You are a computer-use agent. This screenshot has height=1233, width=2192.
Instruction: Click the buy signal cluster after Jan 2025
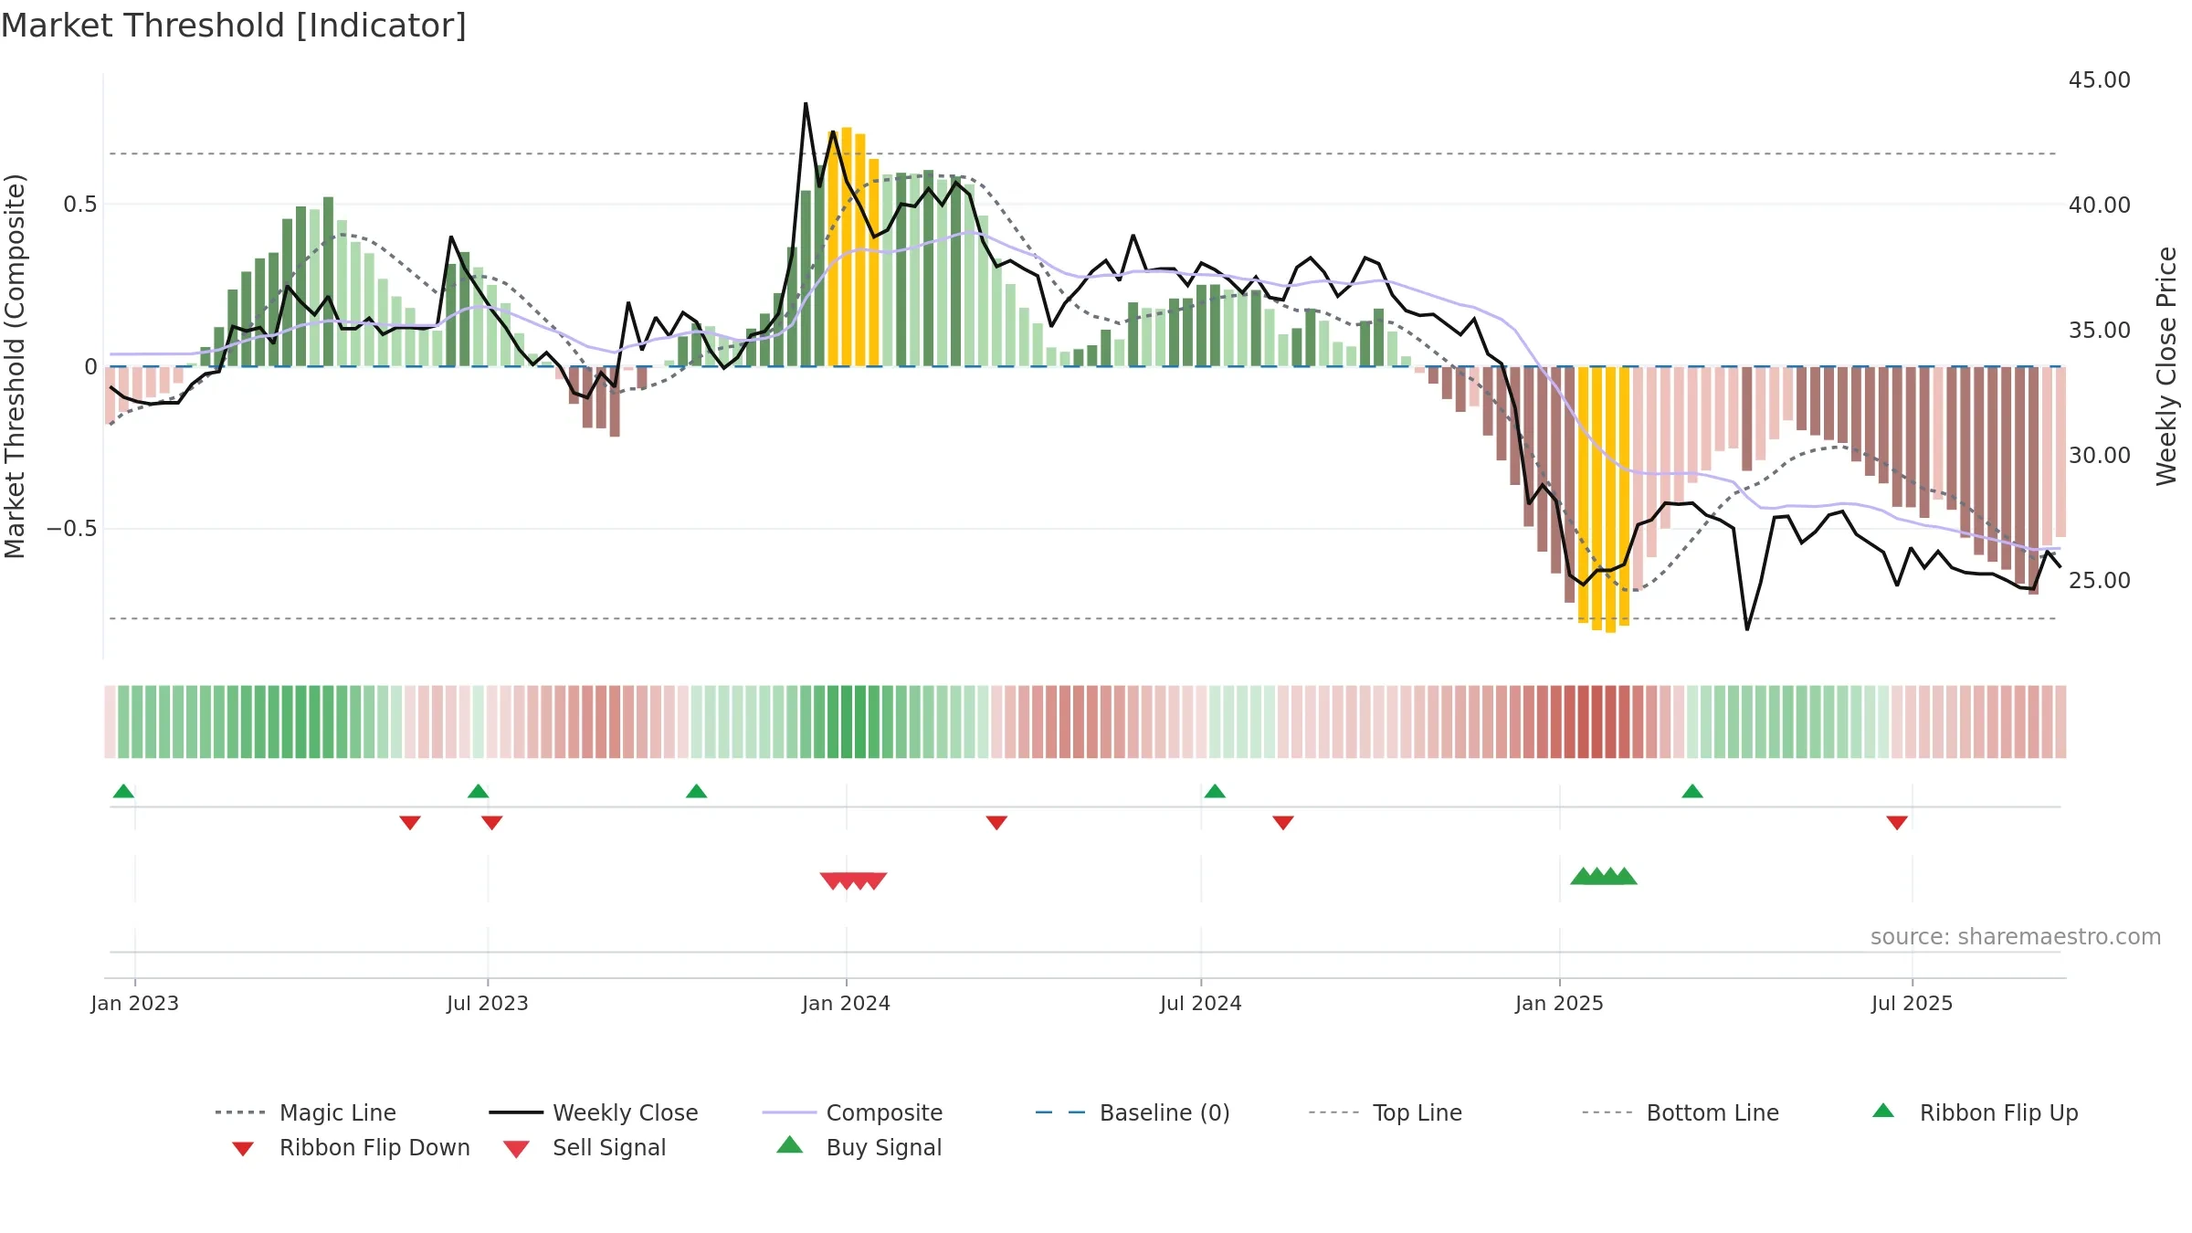coord(1604,876)
